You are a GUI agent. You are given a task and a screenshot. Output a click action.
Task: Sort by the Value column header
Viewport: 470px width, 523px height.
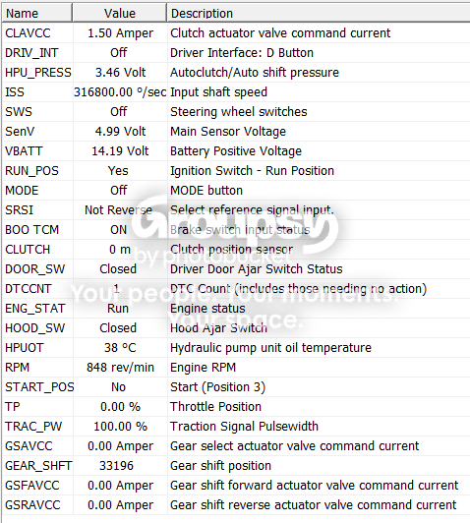coord(119,14)
